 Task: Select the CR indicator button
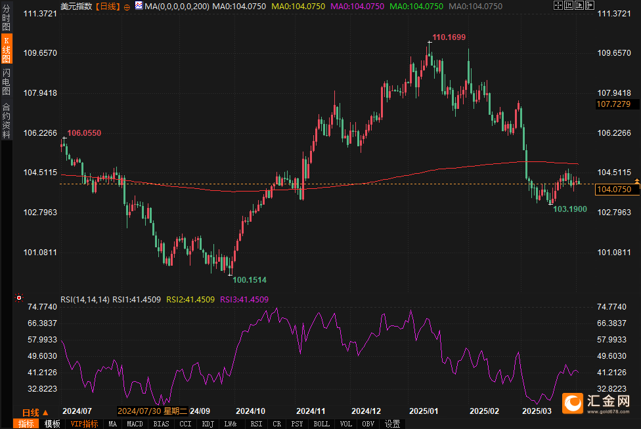pyautogui.click(x=276, y=424)
